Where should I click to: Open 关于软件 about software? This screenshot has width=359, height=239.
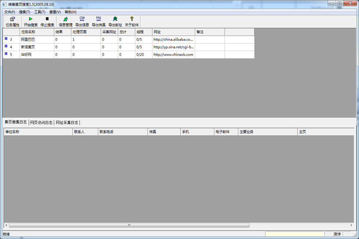(x=131, y=22)
